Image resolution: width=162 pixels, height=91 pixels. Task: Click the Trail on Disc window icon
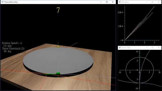pos(120,48)
